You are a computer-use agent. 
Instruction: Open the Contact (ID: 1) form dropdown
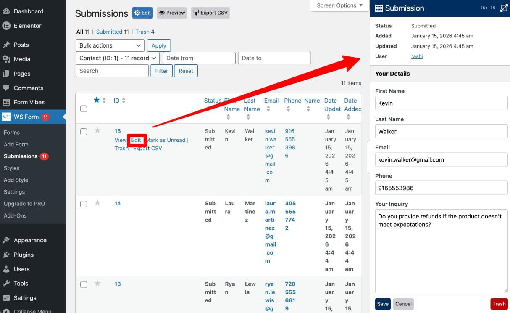click(118, 58)
